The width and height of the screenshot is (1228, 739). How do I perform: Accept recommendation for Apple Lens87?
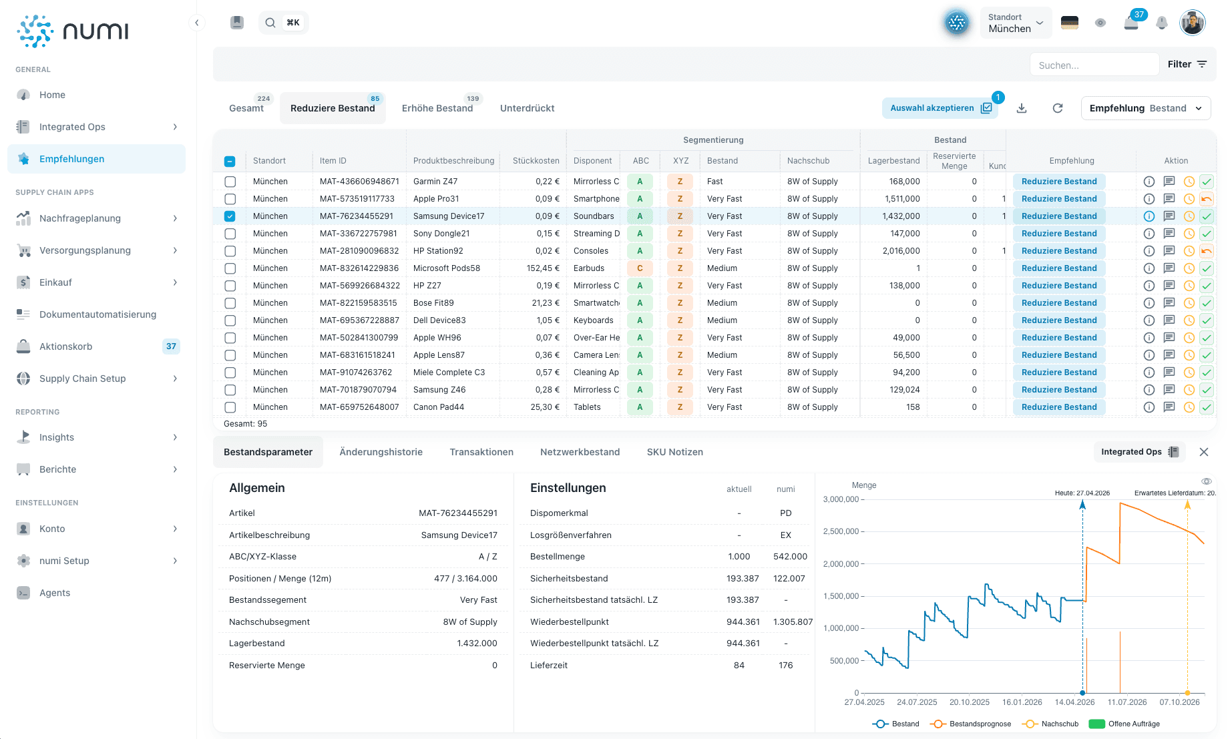pyautogui.click(x=1207, y=355)
